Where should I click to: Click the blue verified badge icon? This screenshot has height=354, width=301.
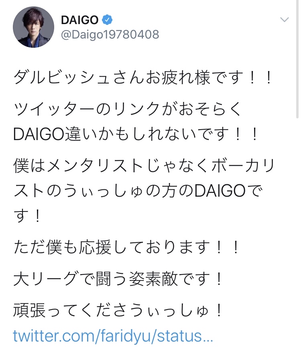(x=107, y=20)
